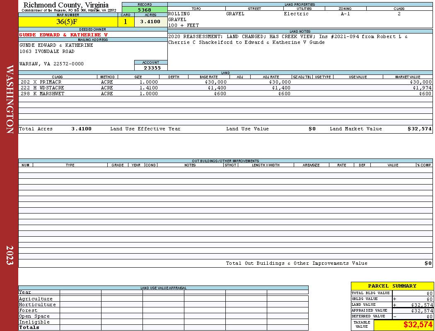Click the BASE RATE column header
This screenshot has height=331, width=435.
[209, 77]
